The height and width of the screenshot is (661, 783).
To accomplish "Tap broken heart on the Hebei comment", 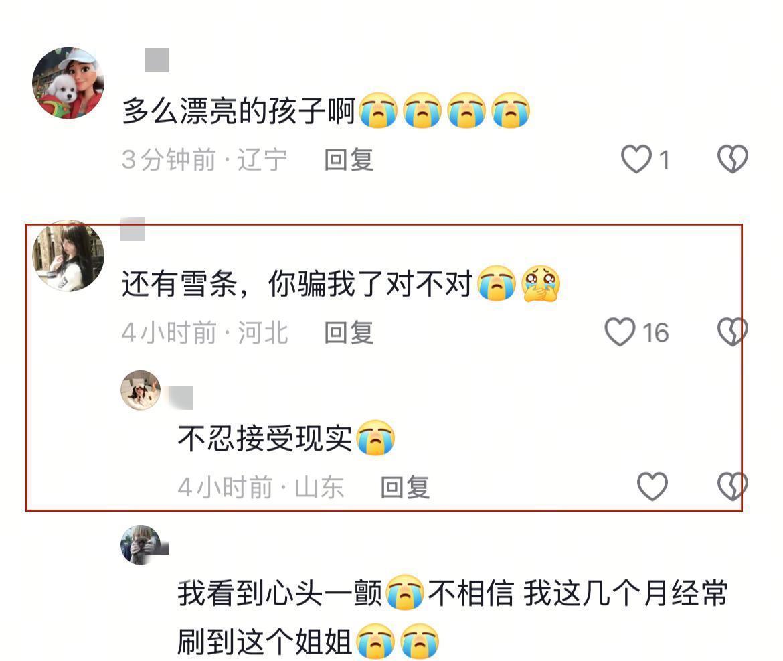I will pyautogui.click(x=732, y=332).
